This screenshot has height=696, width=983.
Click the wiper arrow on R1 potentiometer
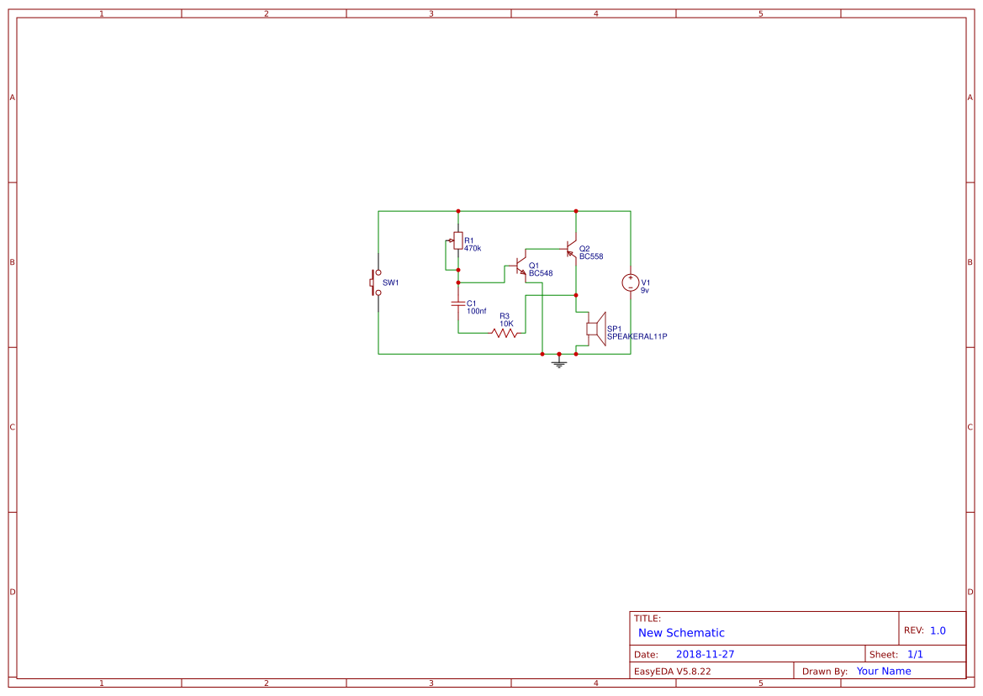pos(450,240)
